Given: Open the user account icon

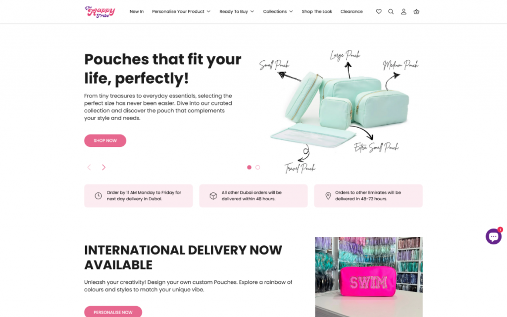Looking at the screenshot, I should coord(404,11).
